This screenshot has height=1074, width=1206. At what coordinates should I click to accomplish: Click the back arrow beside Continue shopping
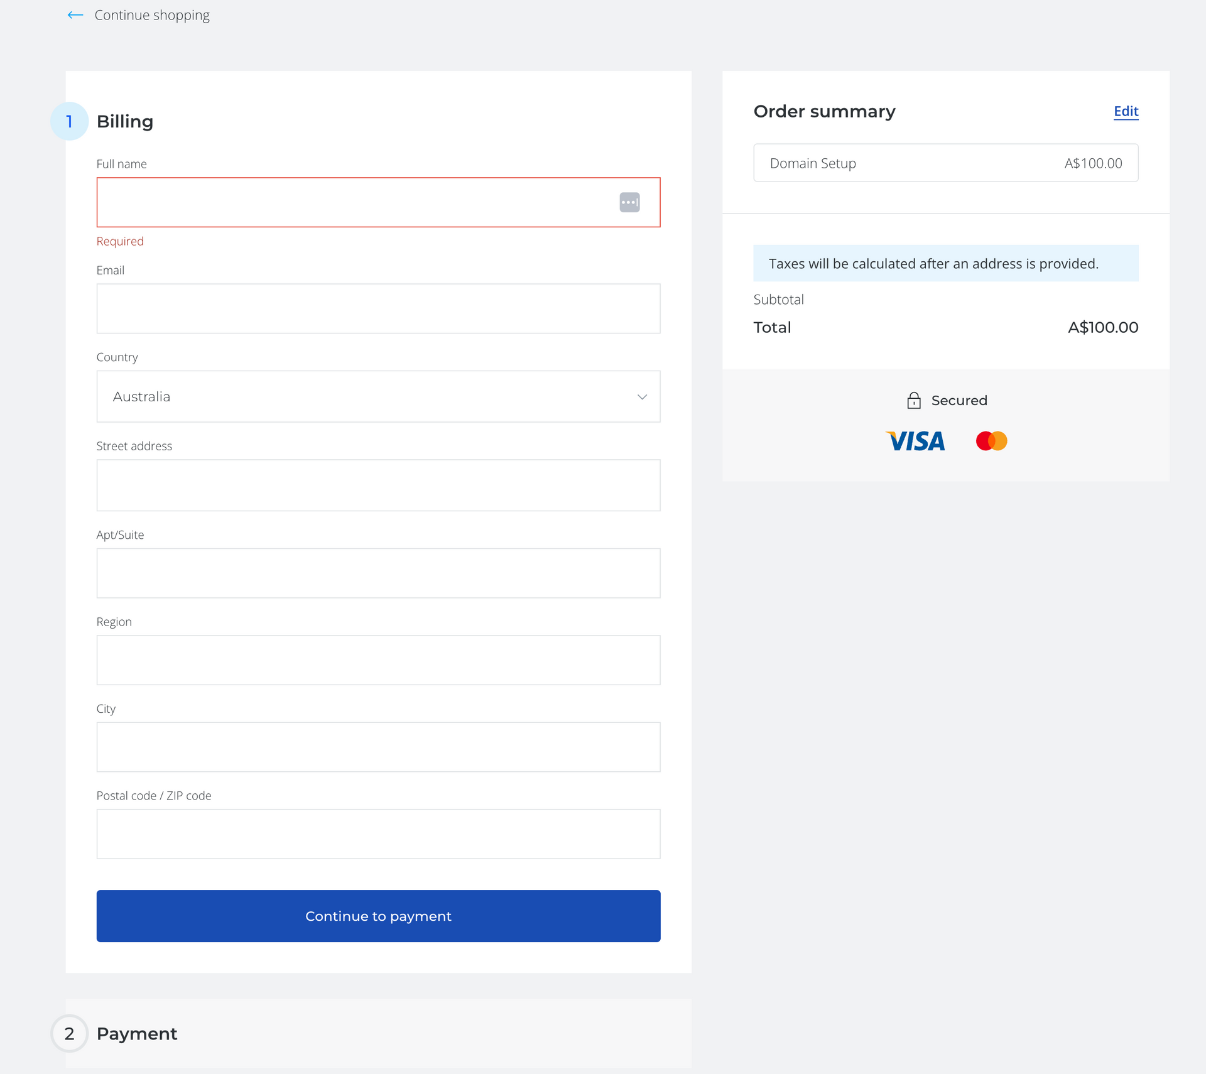75,15
